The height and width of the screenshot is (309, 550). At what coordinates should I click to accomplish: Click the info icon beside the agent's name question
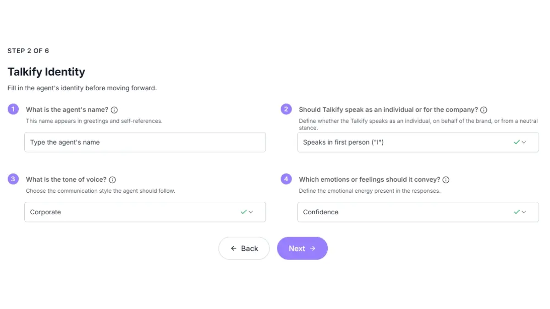[114, 109]
